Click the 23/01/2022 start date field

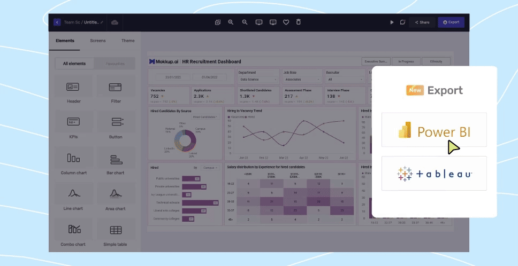pos(169,77)
